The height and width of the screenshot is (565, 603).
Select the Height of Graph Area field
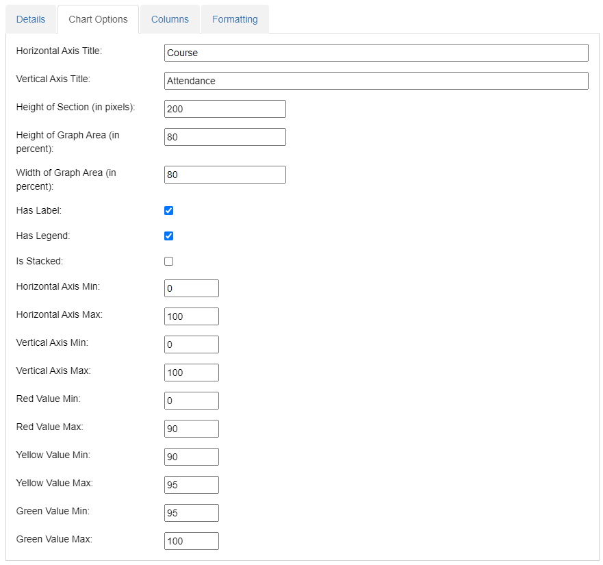tap(225, 137)
